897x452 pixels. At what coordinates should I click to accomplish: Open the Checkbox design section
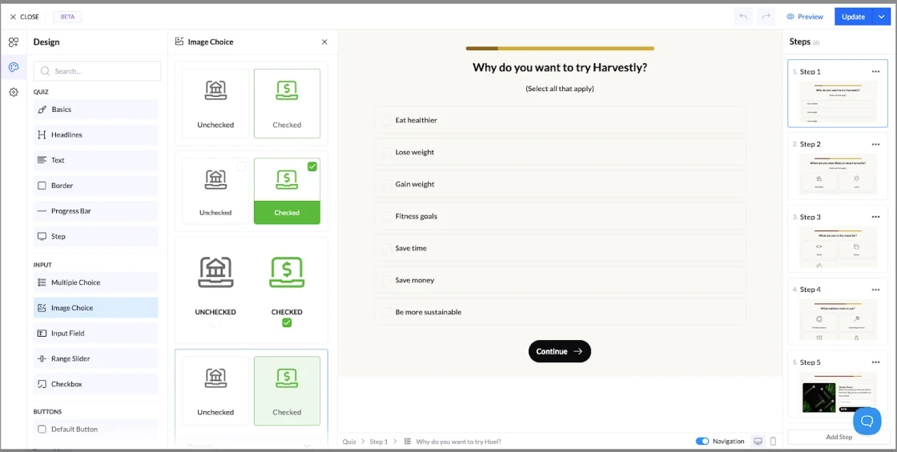tap(95, 384)
